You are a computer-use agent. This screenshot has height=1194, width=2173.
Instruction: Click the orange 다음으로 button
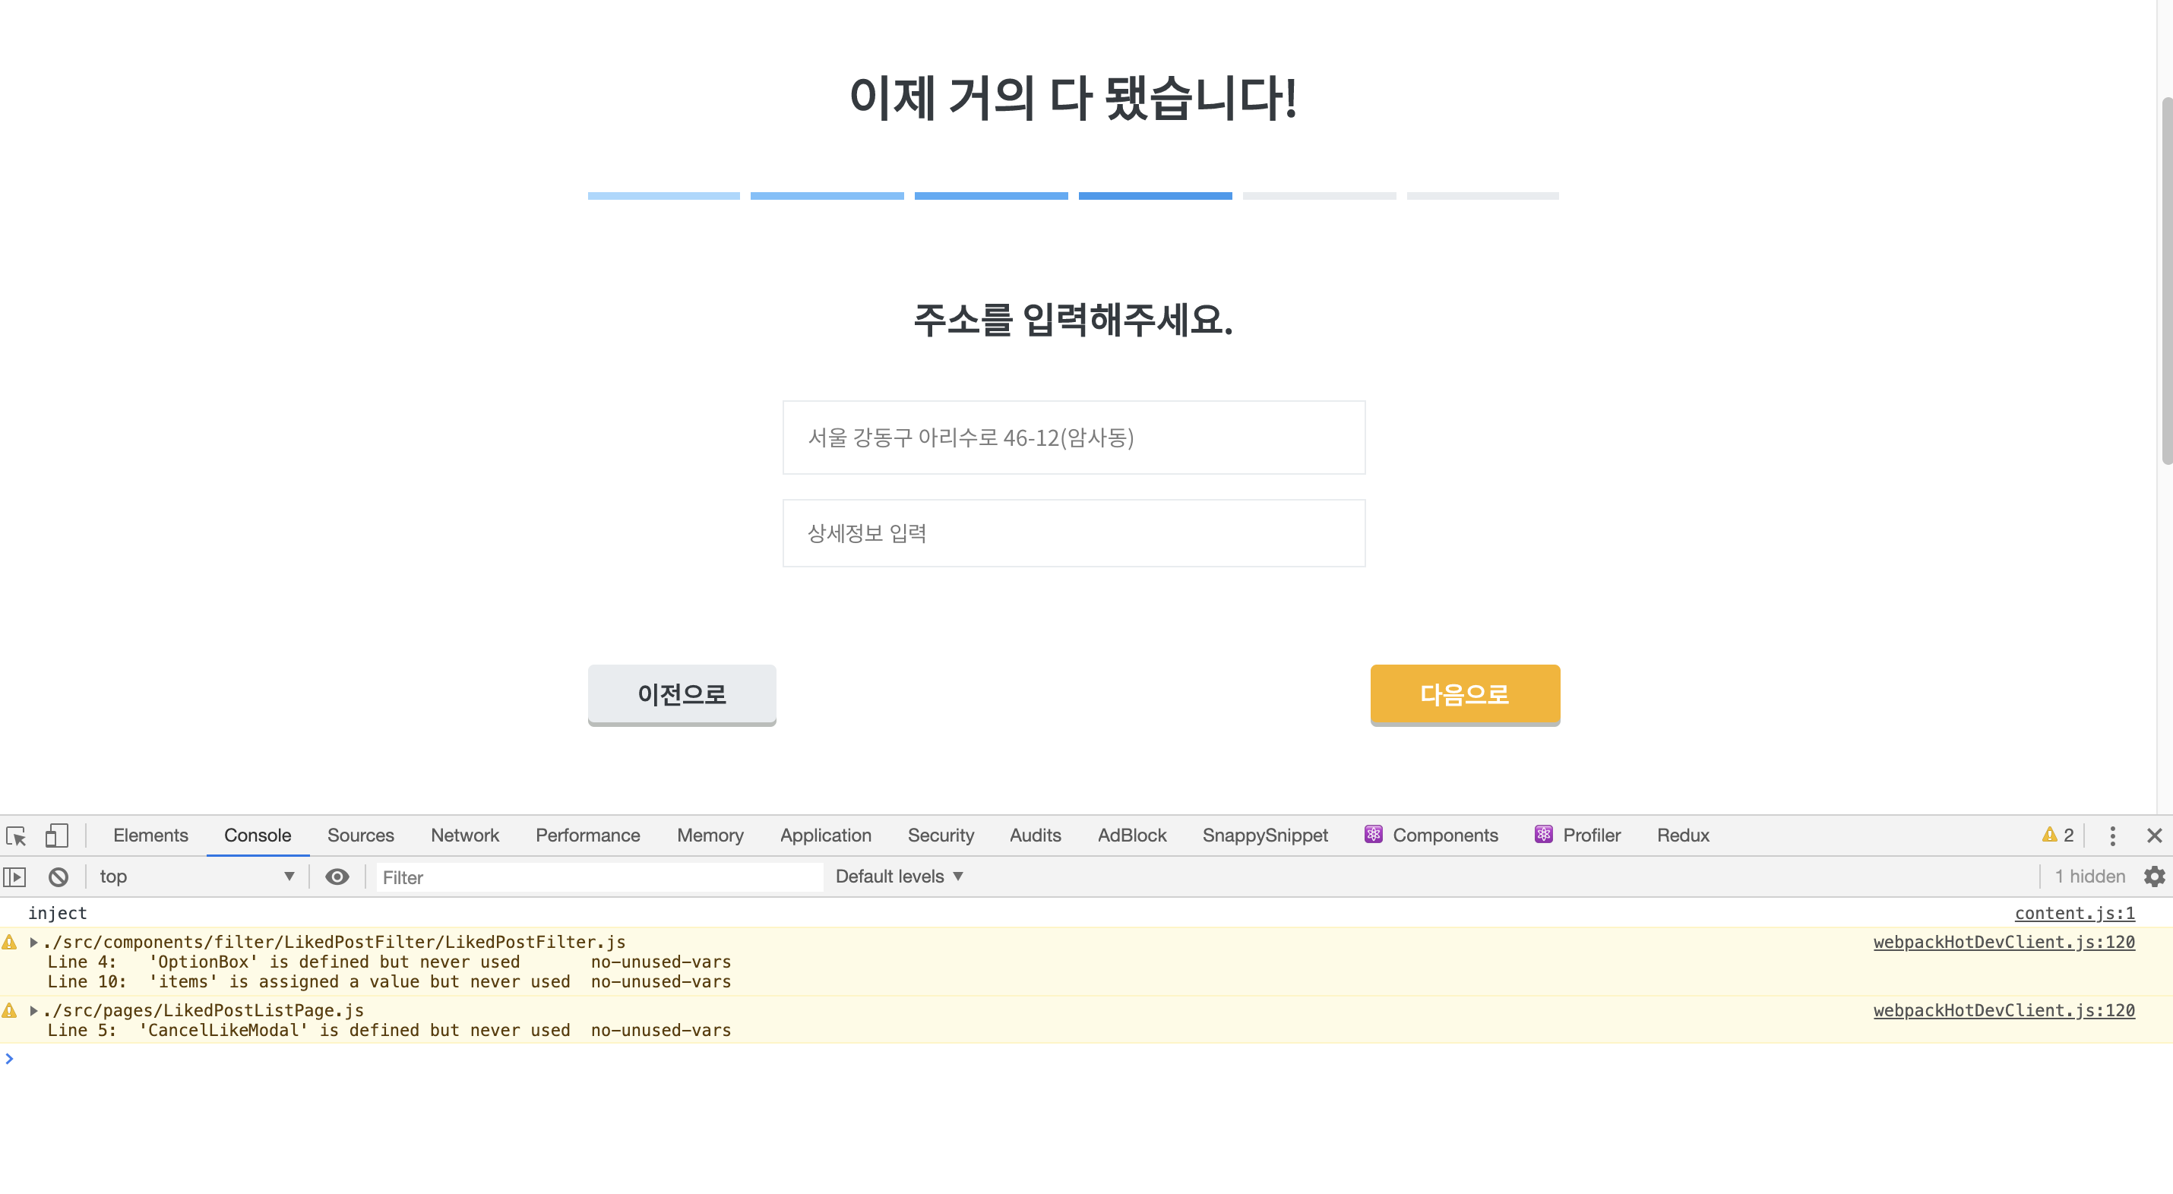1464,694
